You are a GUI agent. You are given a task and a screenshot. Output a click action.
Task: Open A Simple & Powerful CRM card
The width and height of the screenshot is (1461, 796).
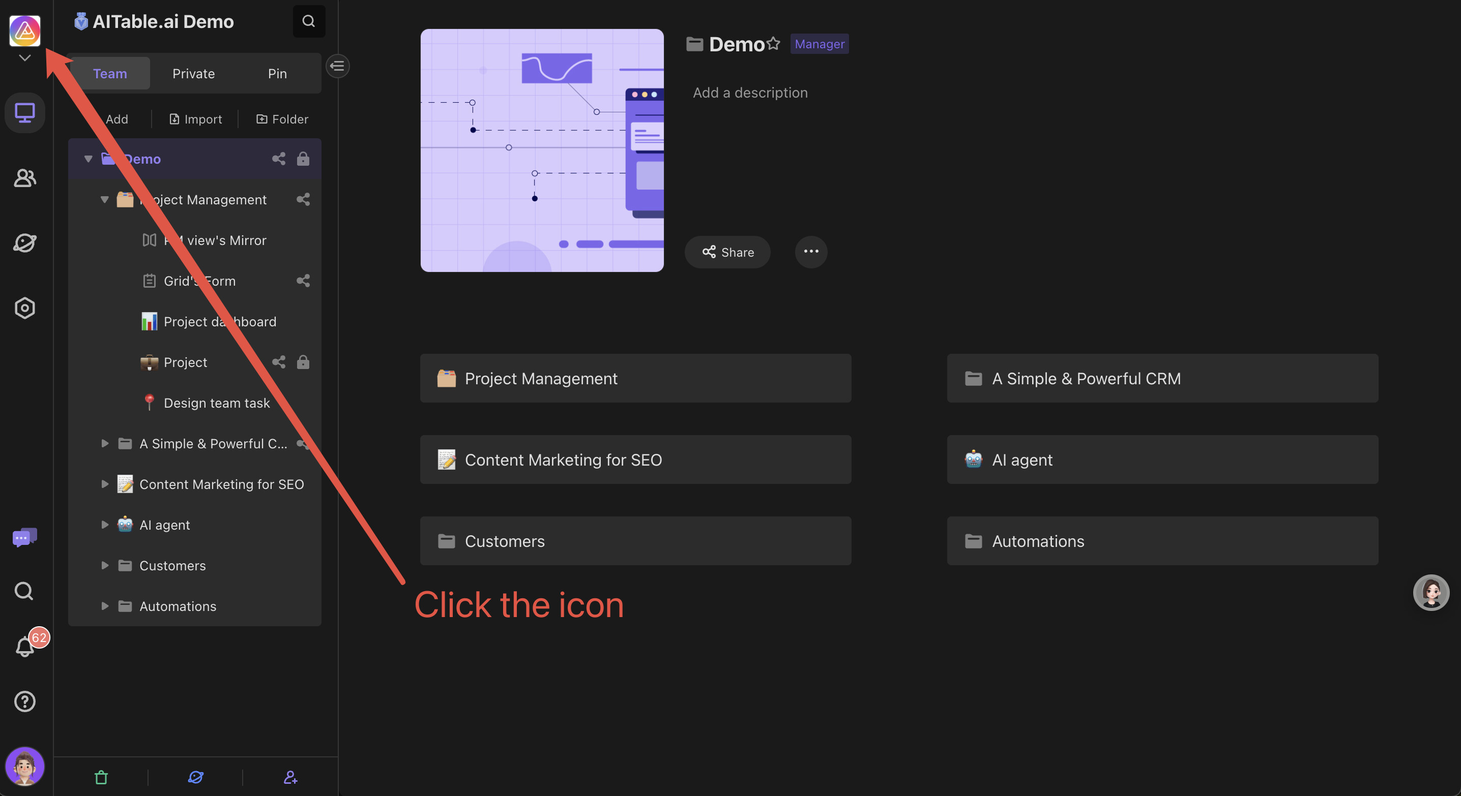coord(1162,378)
